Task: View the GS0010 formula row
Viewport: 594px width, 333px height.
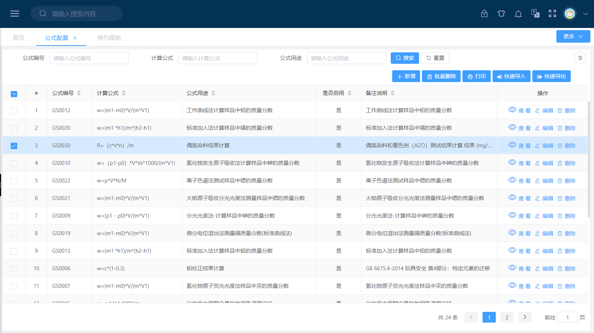Action: click(519, 163)
